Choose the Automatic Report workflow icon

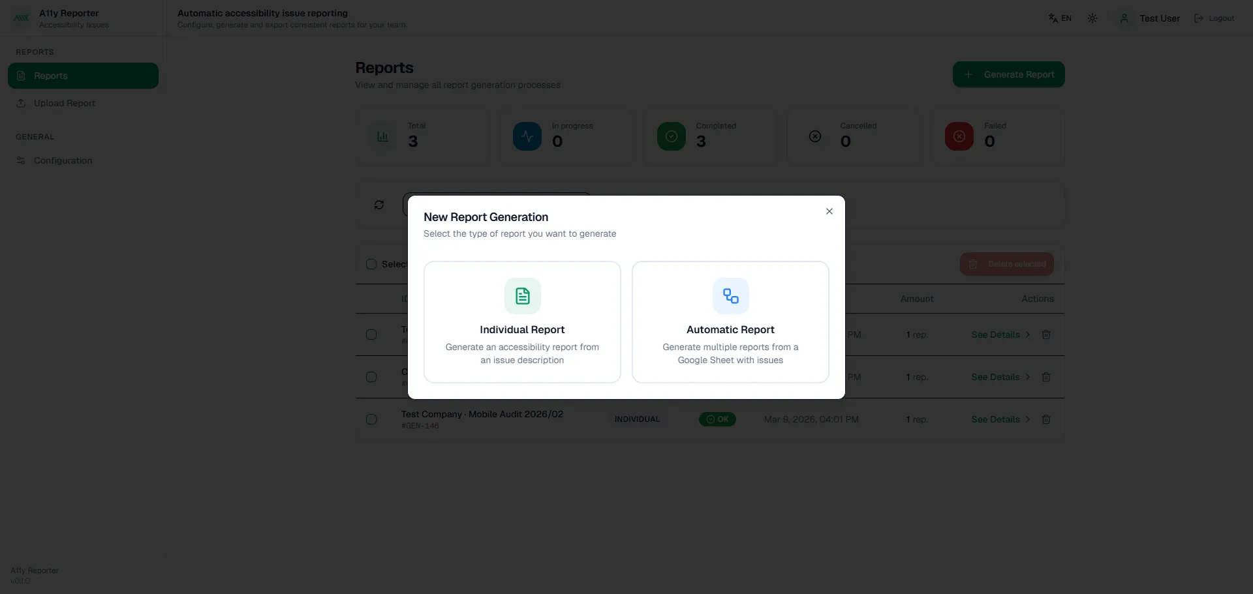point(730,296)
